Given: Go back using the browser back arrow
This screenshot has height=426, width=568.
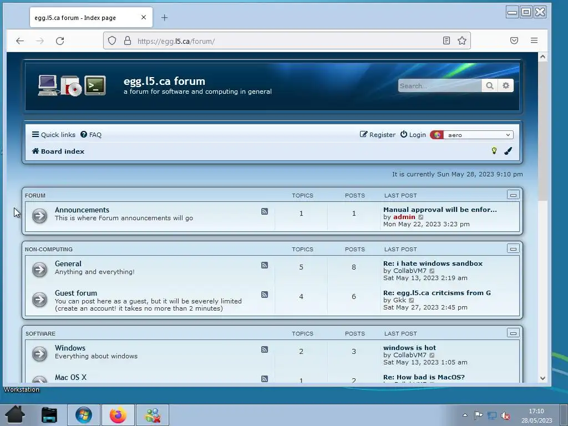Looking at the screenshot, I should click(20, 41).
